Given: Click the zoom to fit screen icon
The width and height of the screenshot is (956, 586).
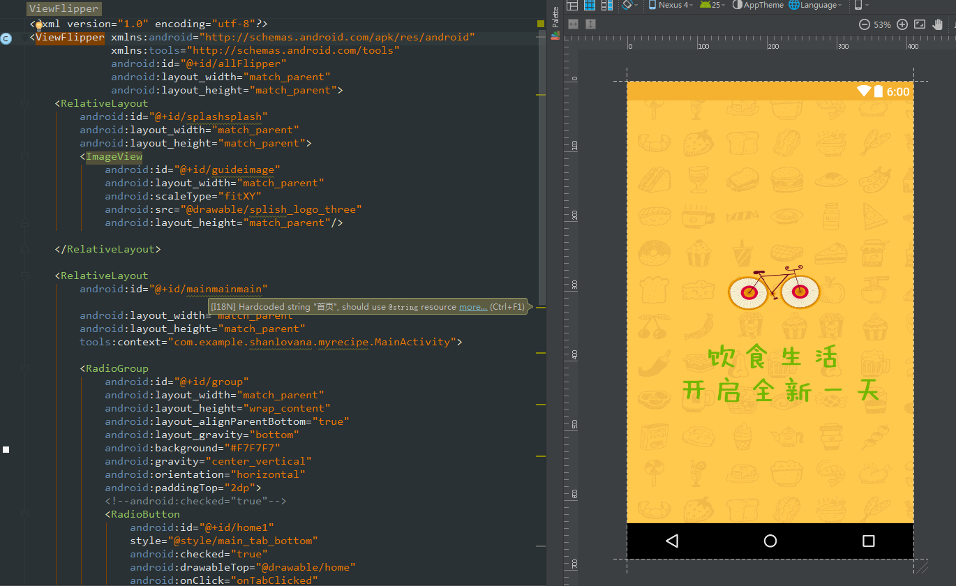Looking at the screenshot, I should (920, 24).
